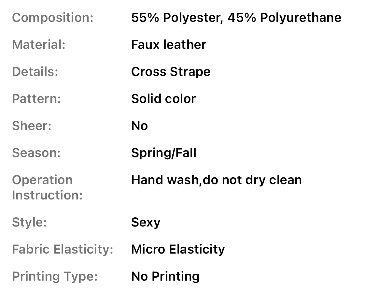The image size is (381, 293).
Task: Click the Printing Type label
Action: 55,276
